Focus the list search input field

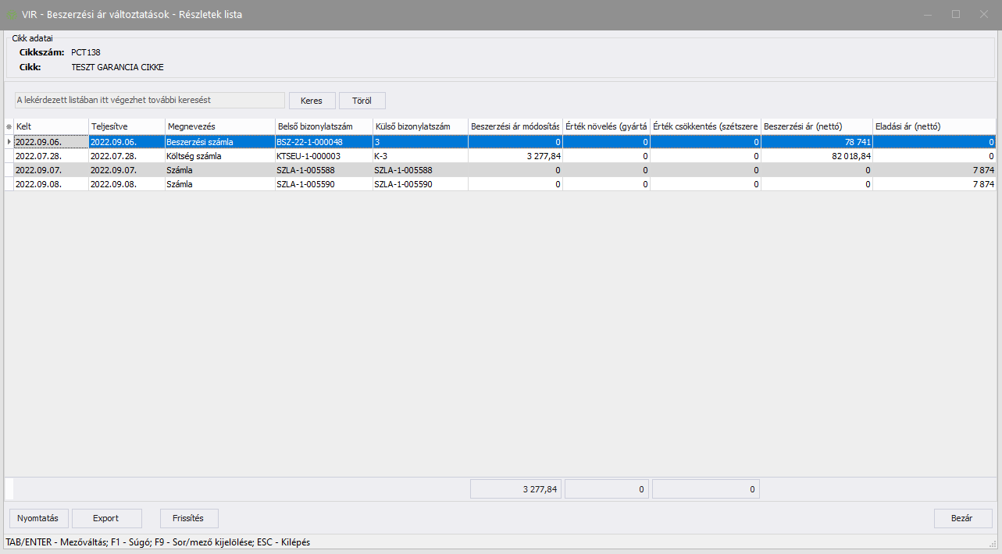pyautogui.click(x=150, y=100)
